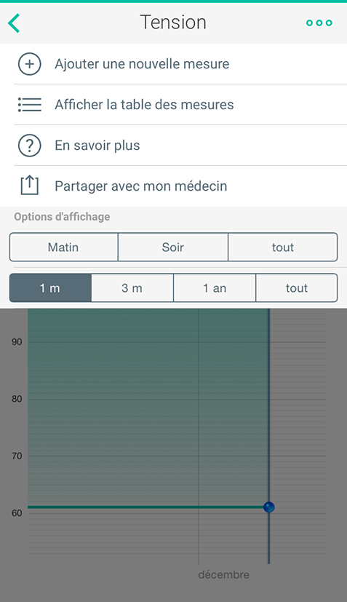The image size is (347, 602).
Task: Switch to the 1 m period
Action: coord(50,288)
